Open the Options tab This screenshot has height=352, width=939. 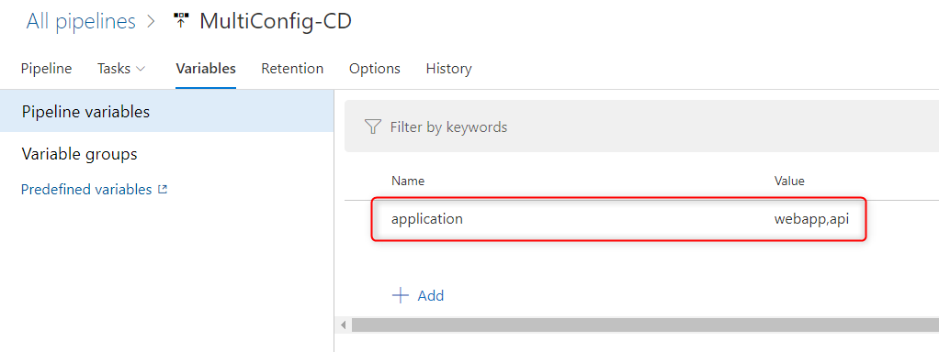(x=375, y=69)
